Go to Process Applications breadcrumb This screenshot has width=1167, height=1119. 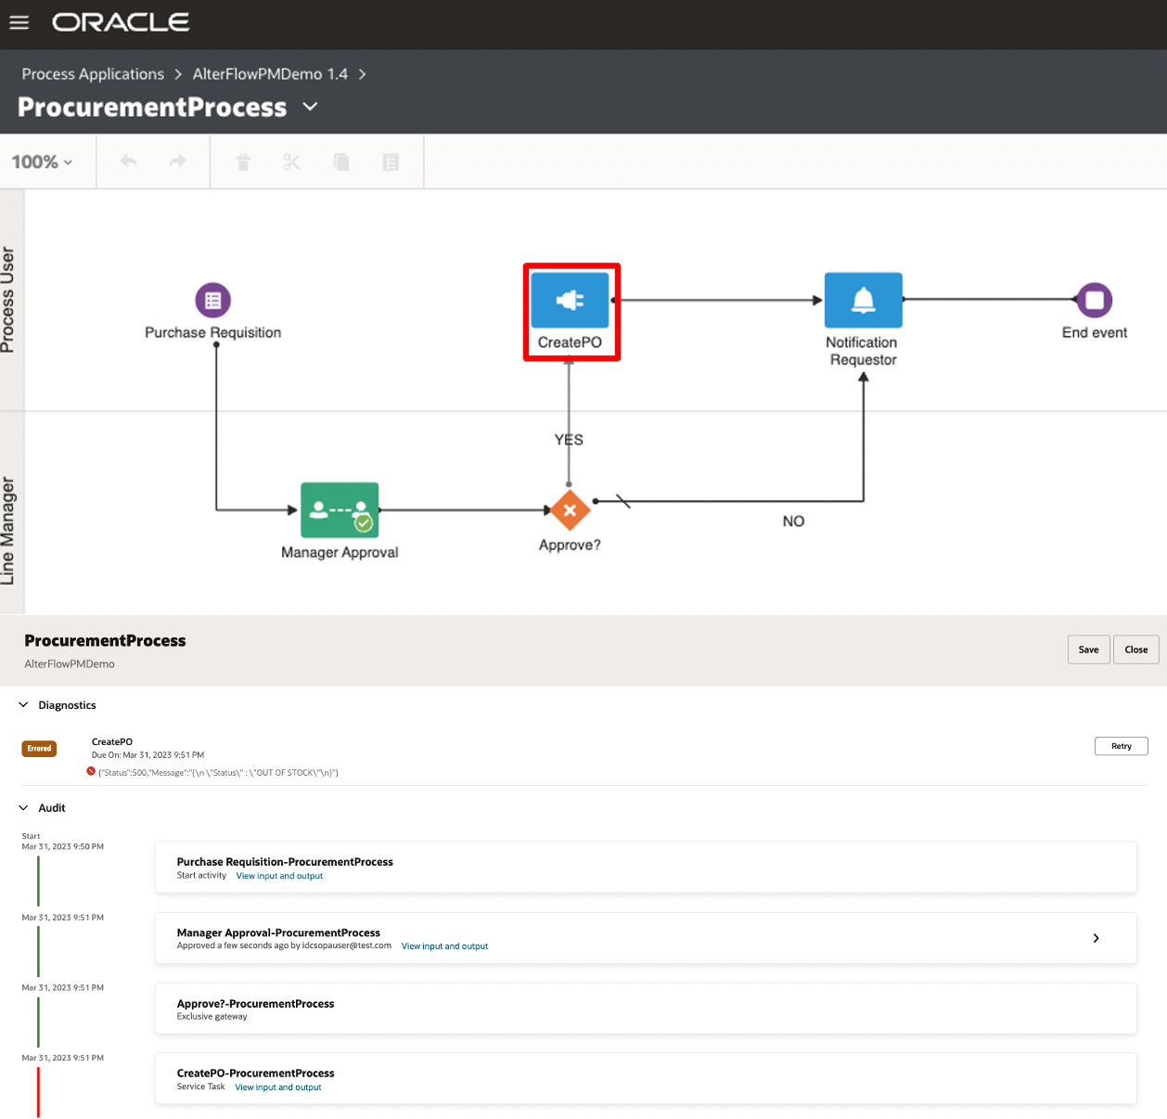point(93,74)
